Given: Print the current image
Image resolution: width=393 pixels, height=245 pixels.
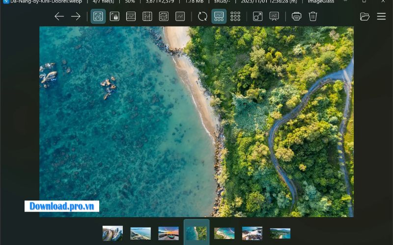Looking at the screenshot, I should point(296,17).
